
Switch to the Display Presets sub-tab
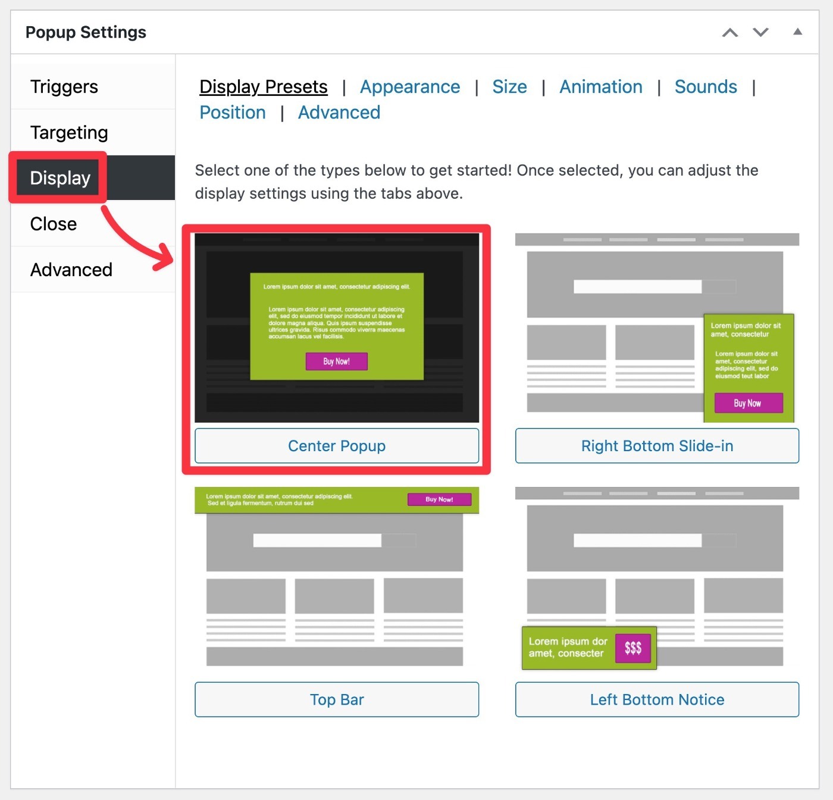(x=264, y=87)
